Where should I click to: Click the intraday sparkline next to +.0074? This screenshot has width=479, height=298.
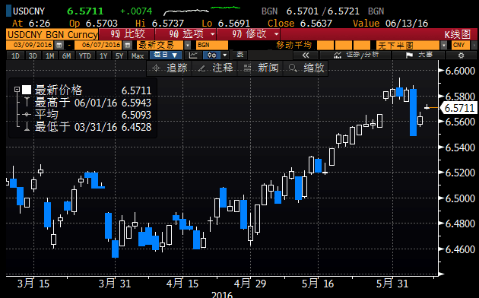pyautogui.click(x=201, y=11)
